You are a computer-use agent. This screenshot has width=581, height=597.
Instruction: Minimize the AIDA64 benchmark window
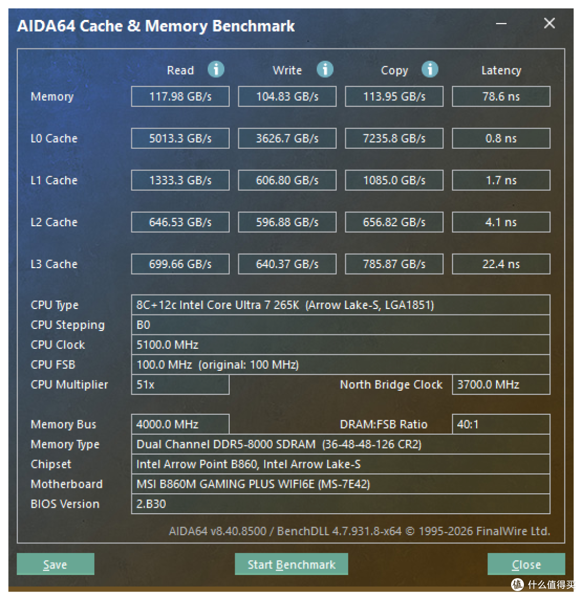[501, 24]
